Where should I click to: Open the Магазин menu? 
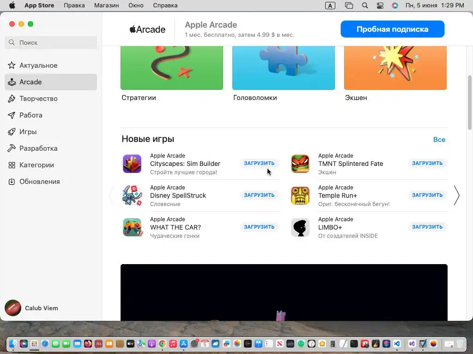pos(107,6)
